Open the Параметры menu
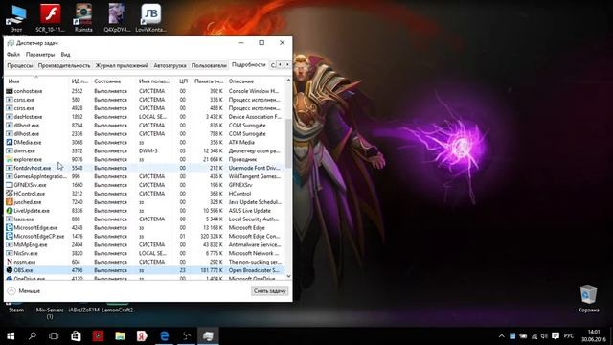 (x=40, y=54)
